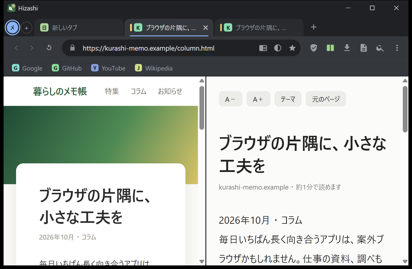Toggle the green split view icon
The height and width of the screenshot is (269, 412).
330,48
